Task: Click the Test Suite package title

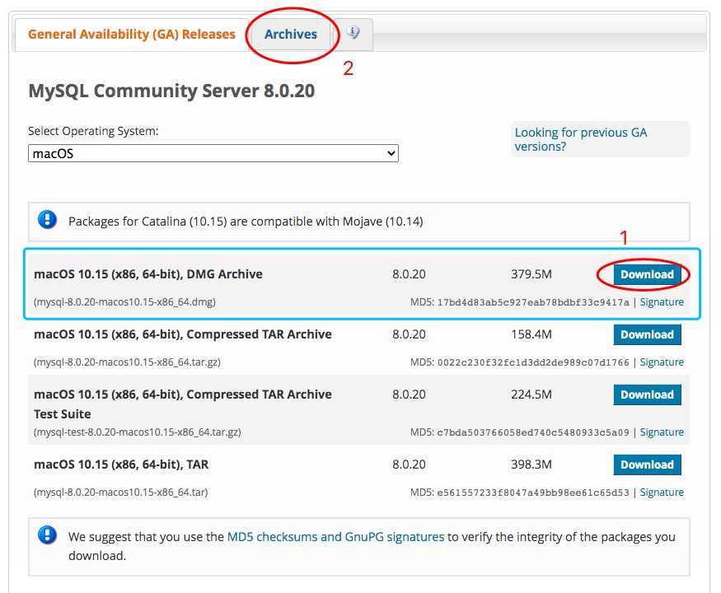Action: pyautogui.click(x=183, y=404)
